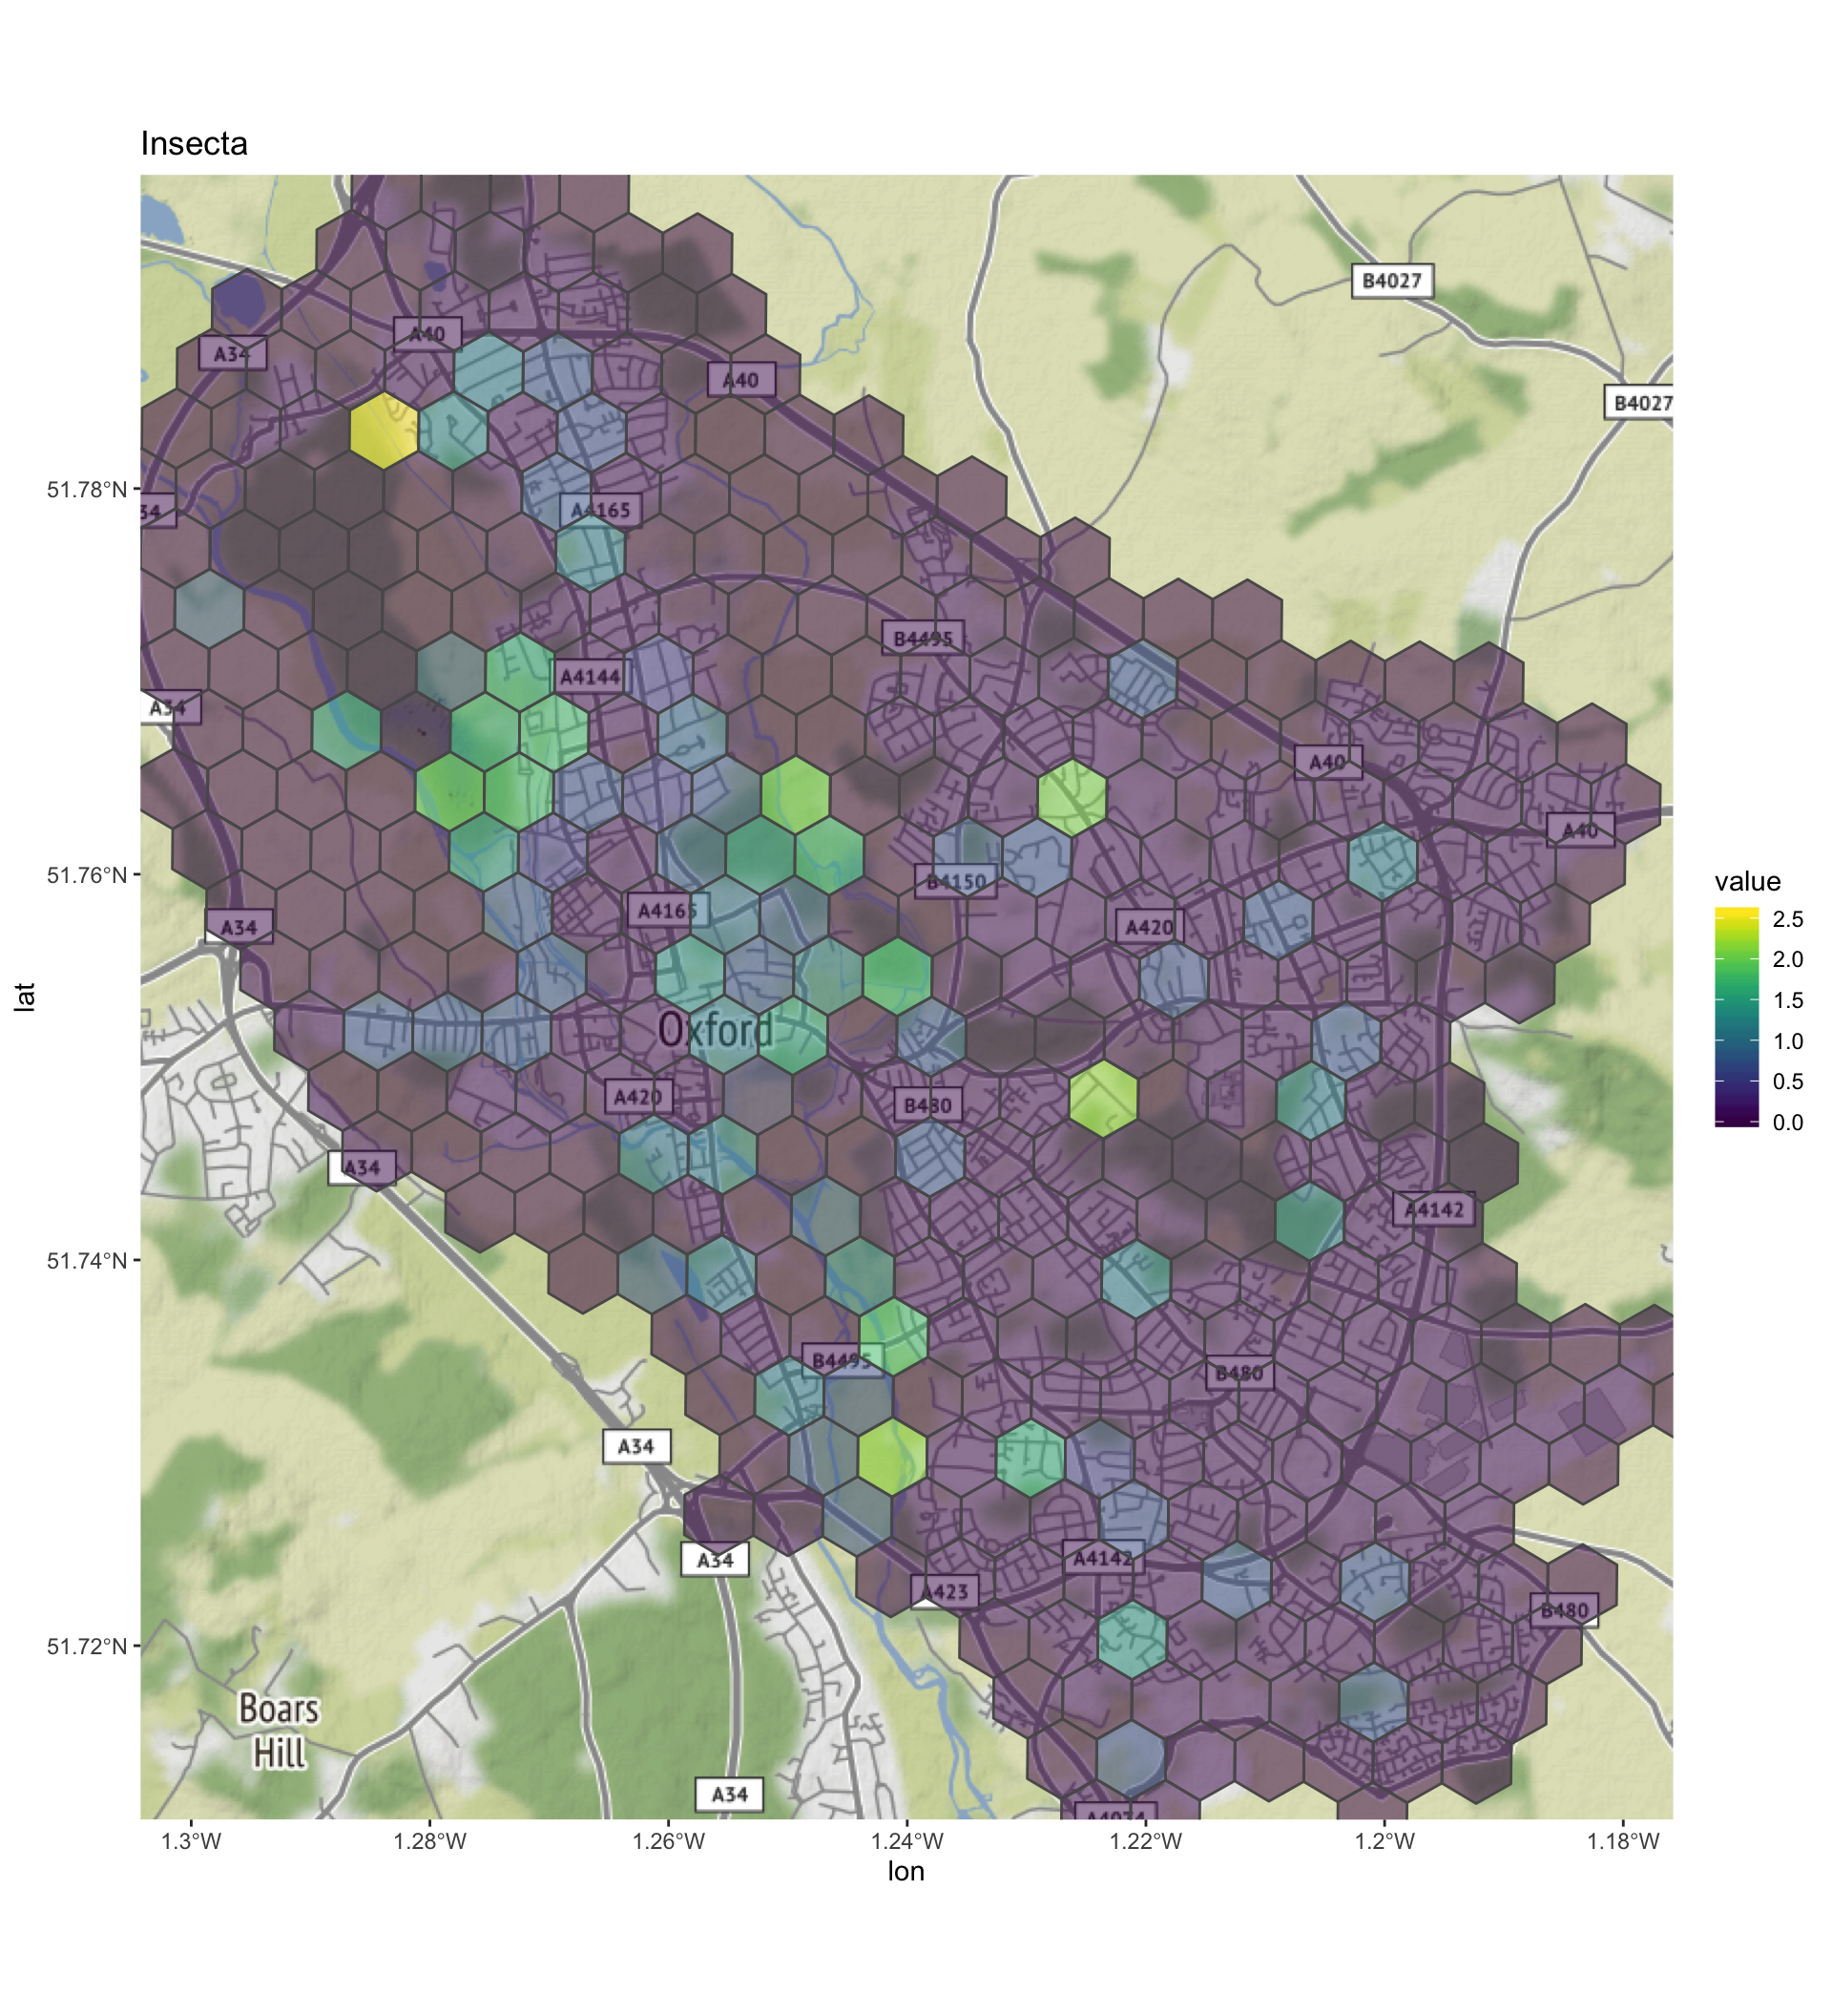The width and height of the screenshot is (1832, 2016).
Task: Click the A34 sign at bottom edge
Action: [x=729, y=1795]
